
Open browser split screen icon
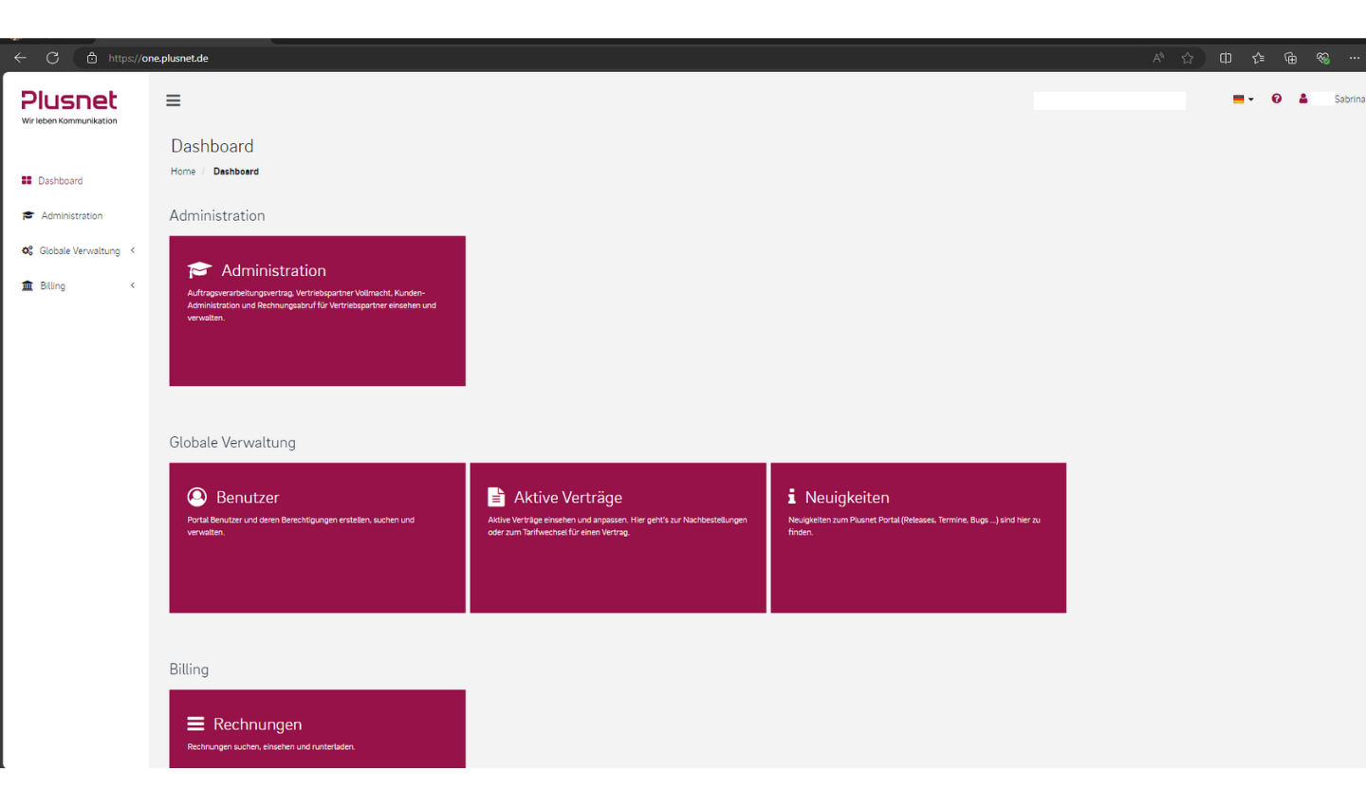(1226, 58)
